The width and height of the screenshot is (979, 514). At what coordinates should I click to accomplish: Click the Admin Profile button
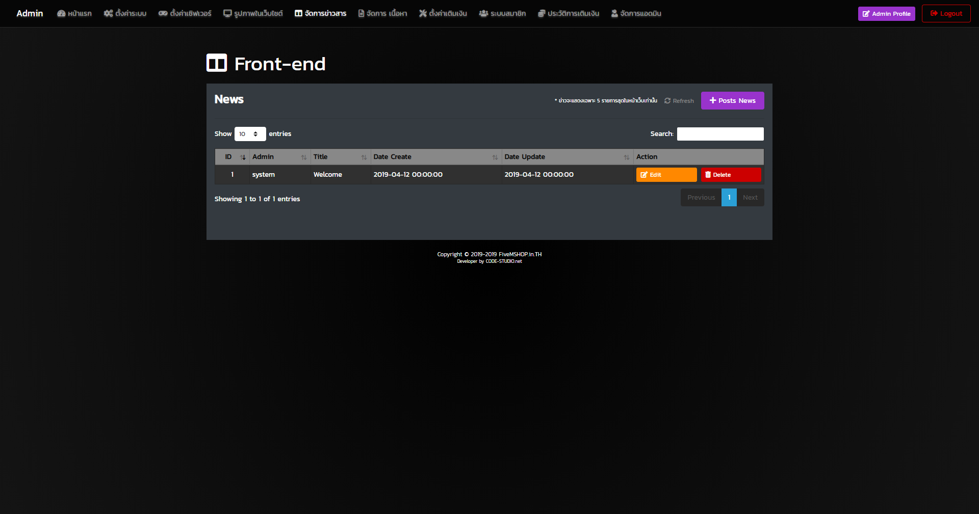point(886,14)
